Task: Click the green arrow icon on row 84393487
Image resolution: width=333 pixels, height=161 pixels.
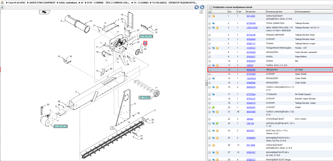Action: pyautogui.click(x=213, y=107)
